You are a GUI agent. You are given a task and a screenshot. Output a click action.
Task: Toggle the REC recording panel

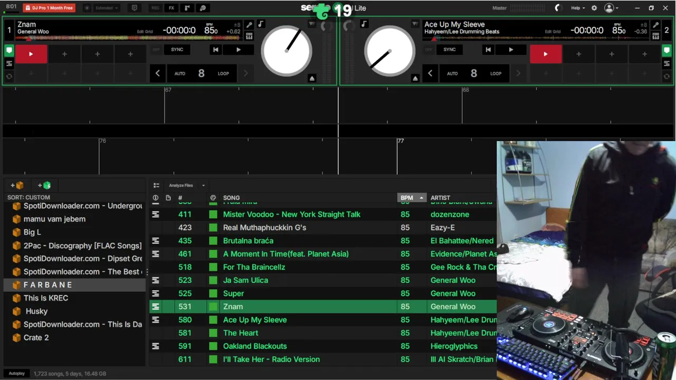coord(155,8)
